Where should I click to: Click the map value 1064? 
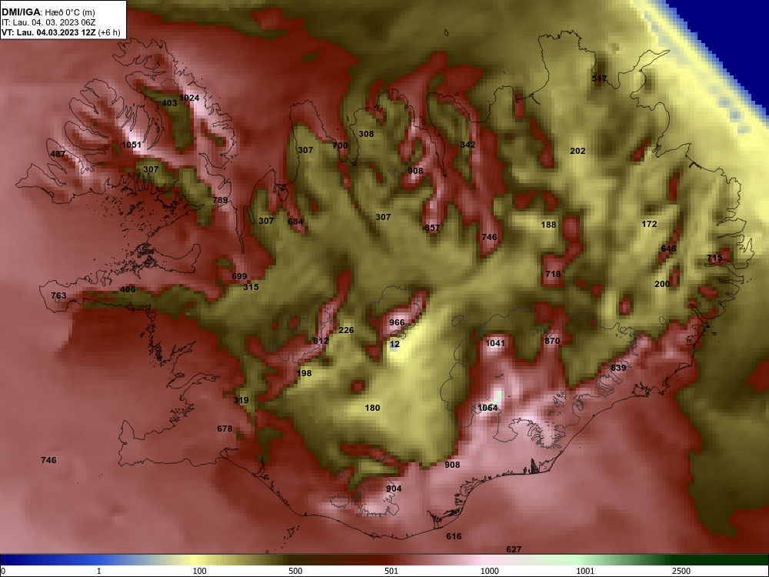[488, 408]
